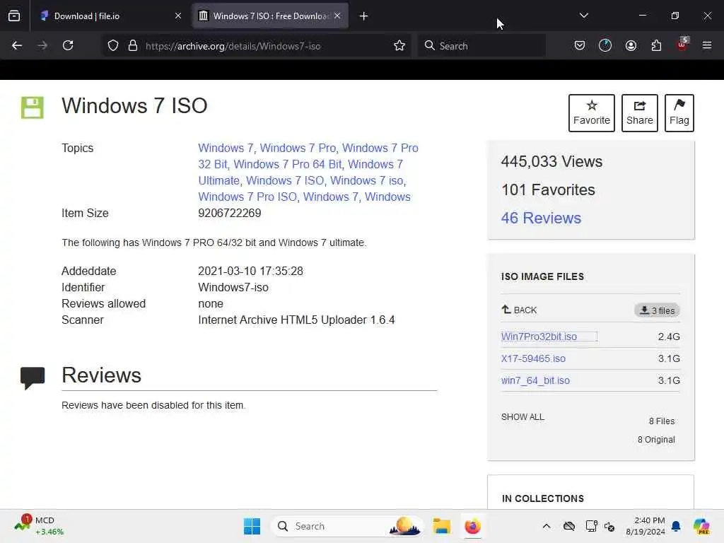The width and height of the screenshot is (724, 543).
Task: Download Win7Pro32bit.iso file
Action: (x=539, y=337)
